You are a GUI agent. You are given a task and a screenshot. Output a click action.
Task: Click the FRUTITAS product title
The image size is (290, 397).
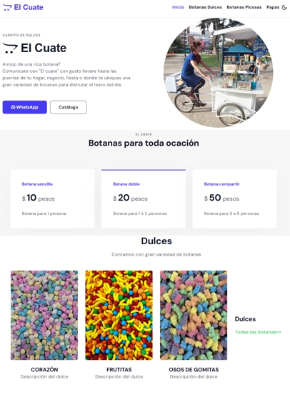(119, 370)
